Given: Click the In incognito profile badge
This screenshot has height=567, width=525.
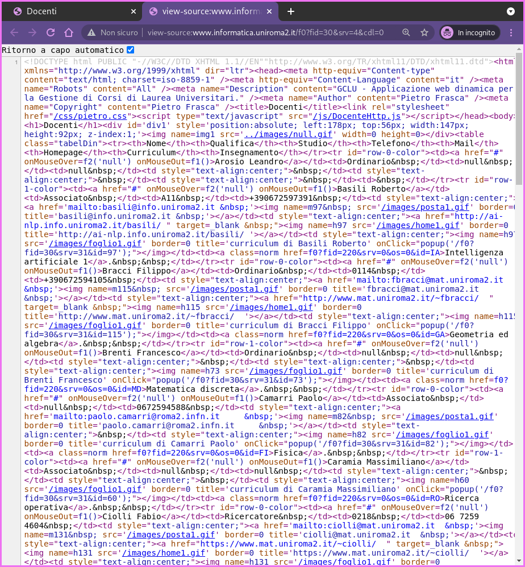Looking at the screenshot, I should coord(470,32).
